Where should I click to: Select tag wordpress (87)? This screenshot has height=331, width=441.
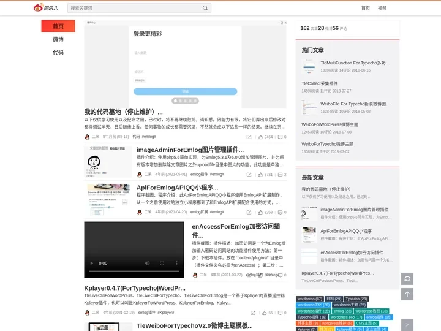click(310, 299)
